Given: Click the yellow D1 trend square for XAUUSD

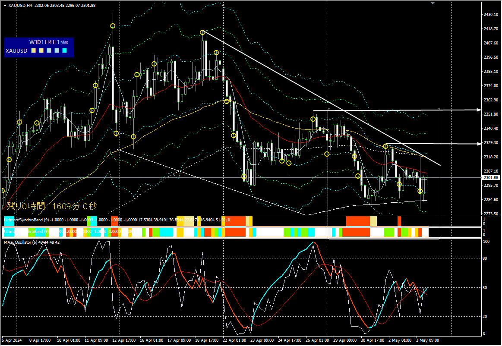Looking at the screenshot, I should [41, 50].
